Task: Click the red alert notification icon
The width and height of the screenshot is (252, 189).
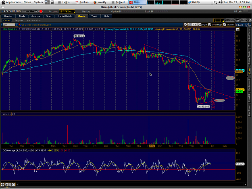Action: coord(41,11)
